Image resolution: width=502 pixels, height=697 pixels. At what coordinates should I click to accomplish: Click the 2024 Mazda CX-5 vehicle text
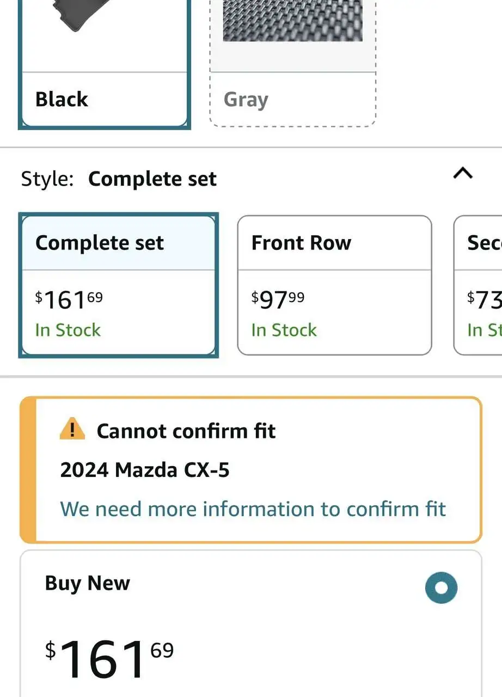145,470
